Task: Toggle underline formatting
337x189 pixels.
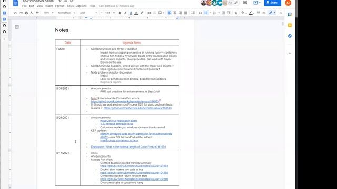Action: pyautogui.click(x=131, y=13)
